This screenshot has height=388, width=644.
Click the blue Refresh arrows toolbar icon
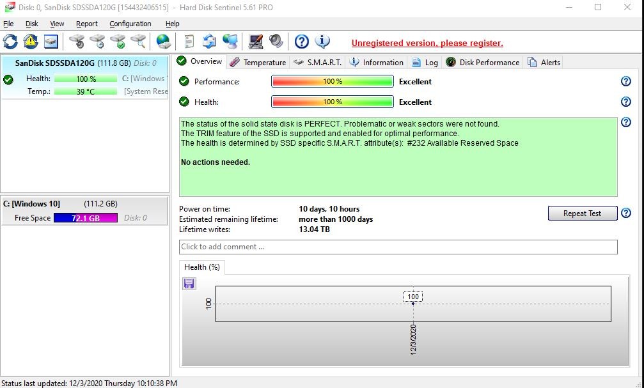click(10, 42)
